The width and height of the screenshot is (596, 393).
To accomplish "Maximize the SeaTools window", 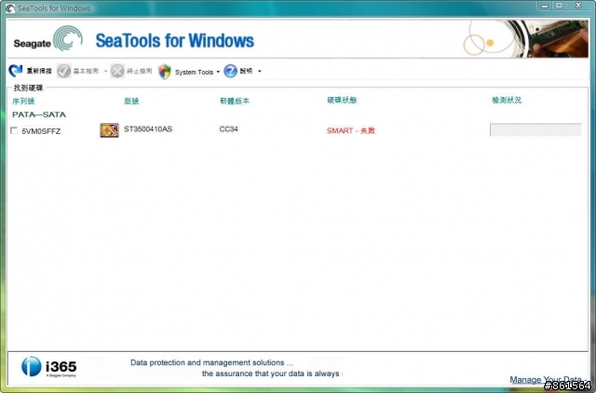I will click(x=559, y=6).
